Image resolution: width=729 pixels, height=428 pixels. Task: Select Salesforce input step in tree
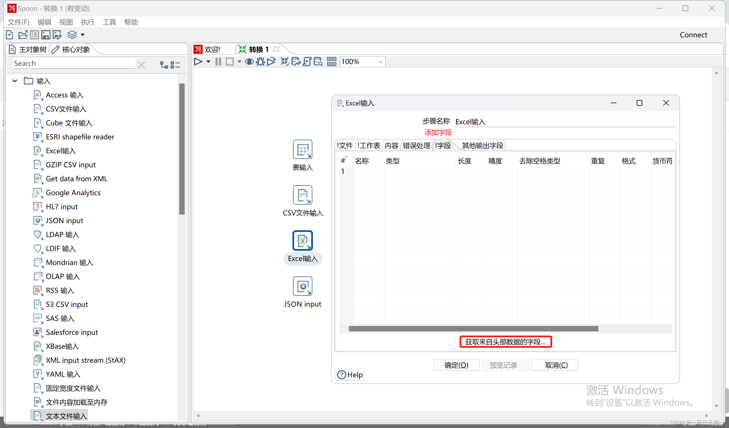coord(66,332)
